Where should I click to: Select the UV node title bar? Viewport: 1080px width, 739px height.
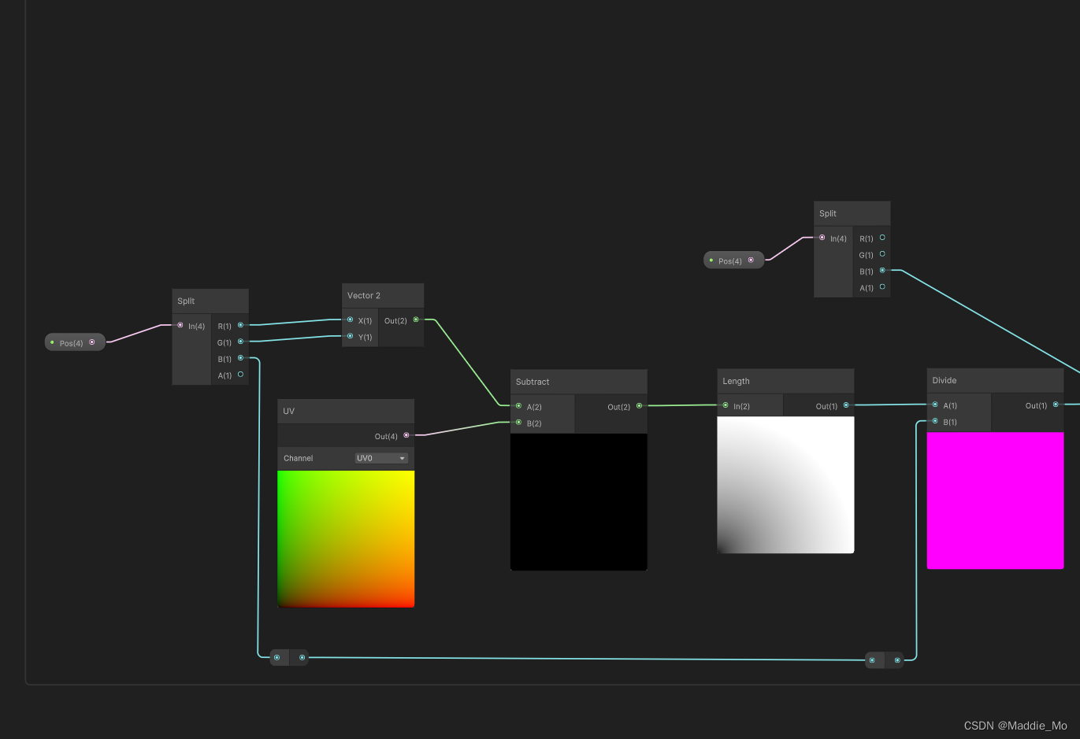346,412
